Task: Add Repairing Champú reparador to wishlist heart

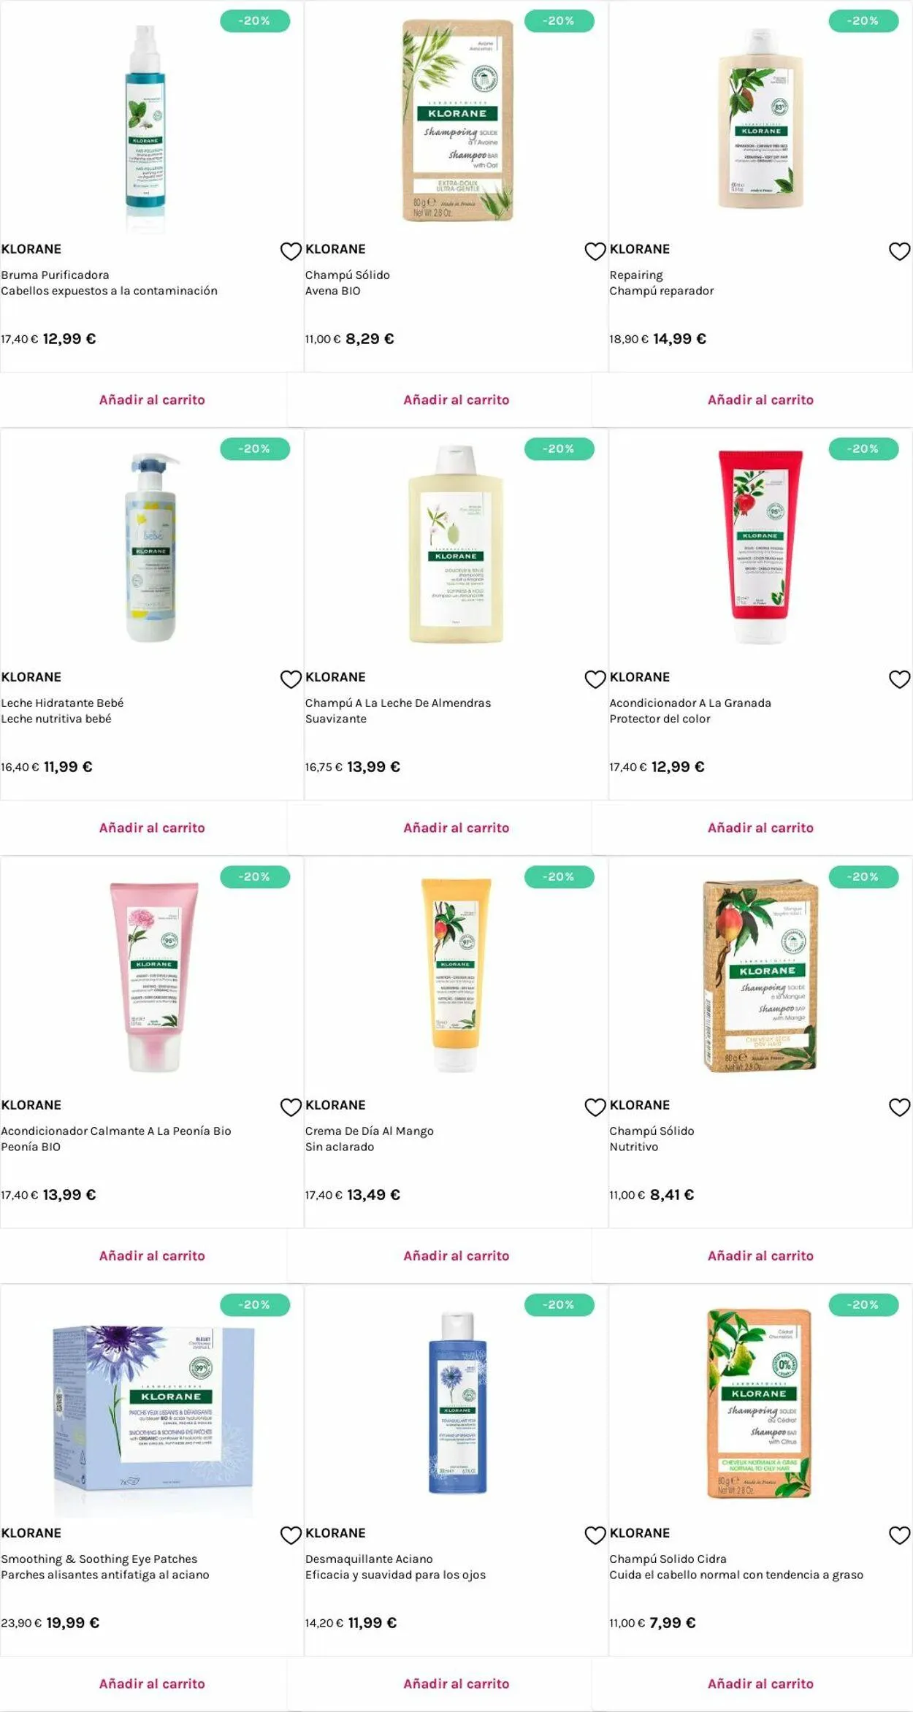Action: point(899,251)
